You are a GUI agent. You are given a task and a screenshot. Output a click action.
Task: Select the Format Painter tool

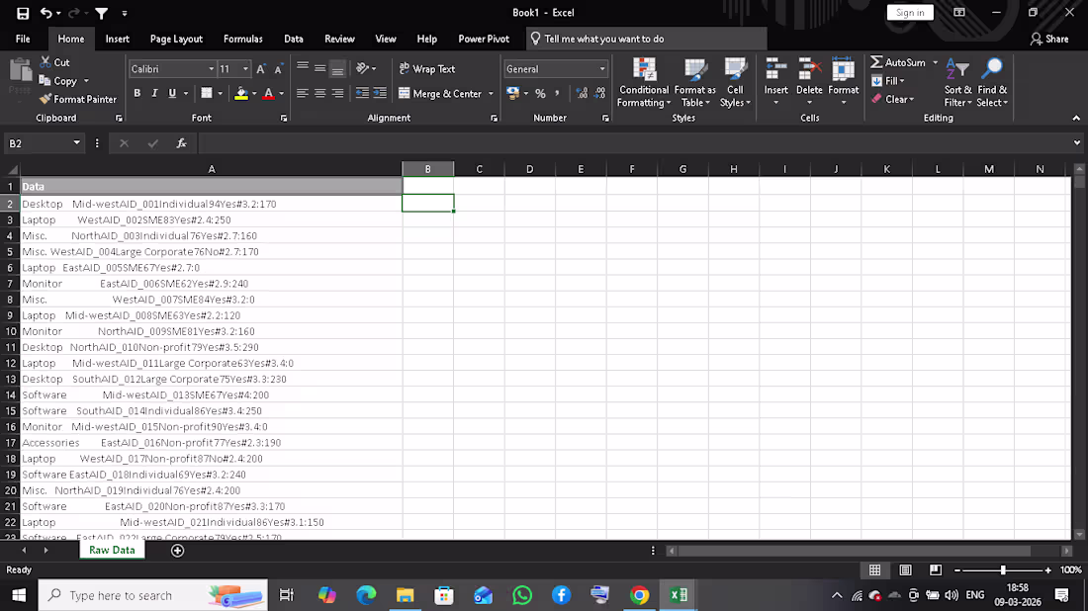(78, 99)
